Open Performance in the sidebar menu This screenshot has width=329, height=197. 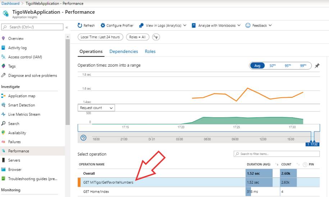[x=32, y=151]
